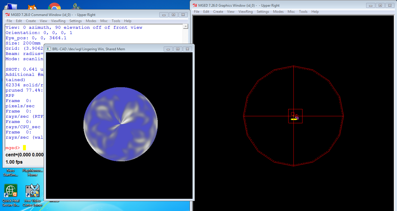Click the yellow object in Graphics Window center
Viewport: 397px width, 211px height.
point(294,119)
